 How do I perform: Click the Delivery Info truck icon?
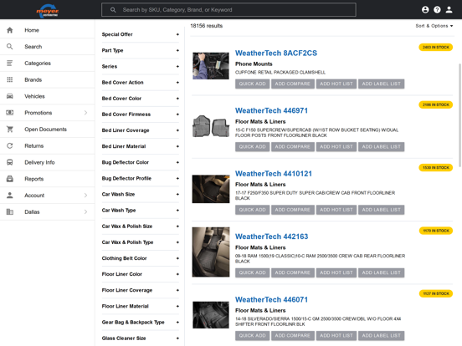point(10,162)
